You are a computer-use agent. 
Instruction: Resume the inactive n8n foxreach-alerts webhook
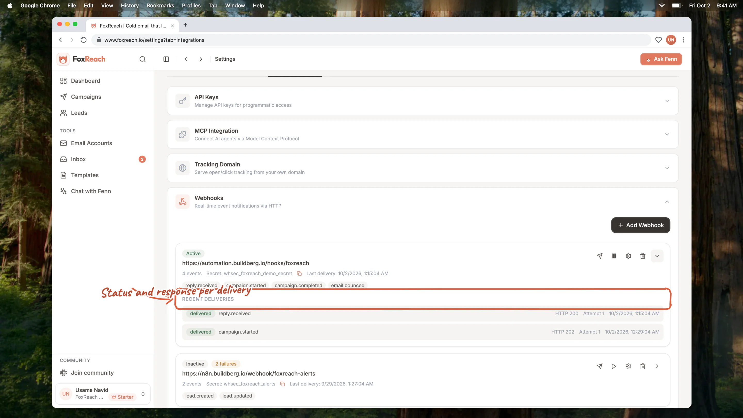pyautogui.click(x=614, y=366)
